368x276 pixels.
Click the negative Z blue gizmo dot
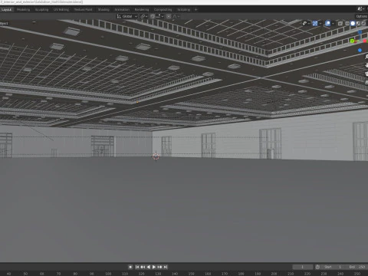tap(360, 51)
